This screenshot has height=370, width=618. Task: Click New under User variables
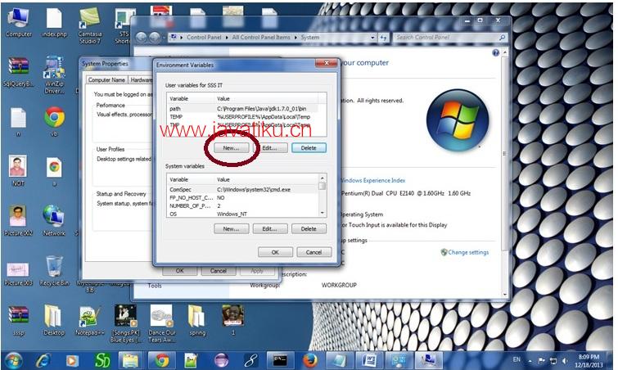point(231,148)
